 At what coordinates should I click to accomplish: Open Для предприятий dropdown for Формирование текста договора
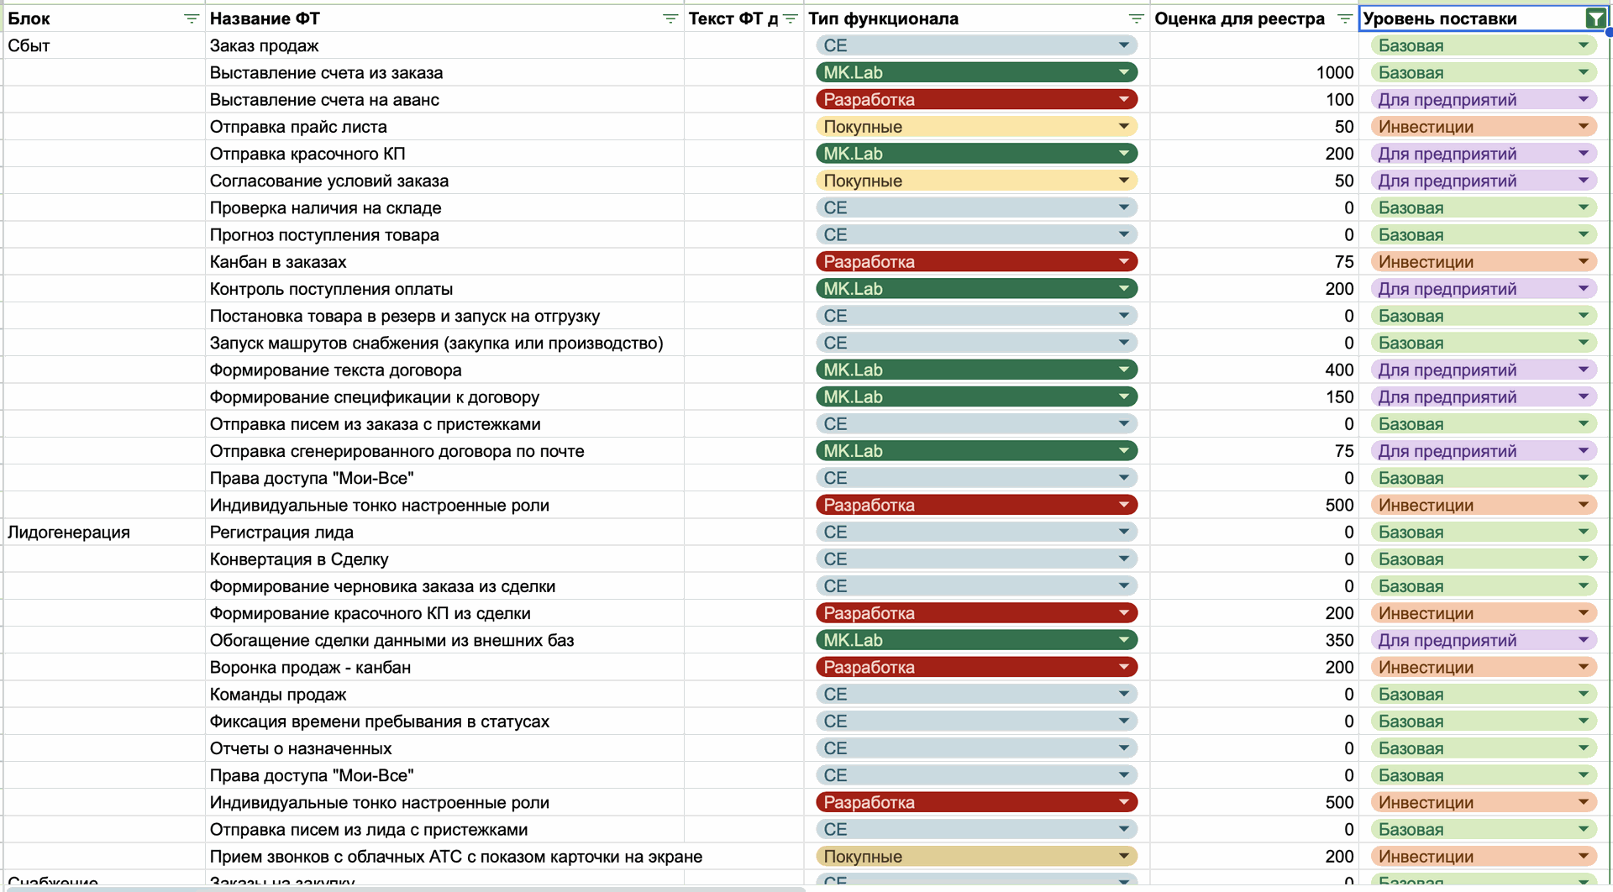tap(1583, 370)
